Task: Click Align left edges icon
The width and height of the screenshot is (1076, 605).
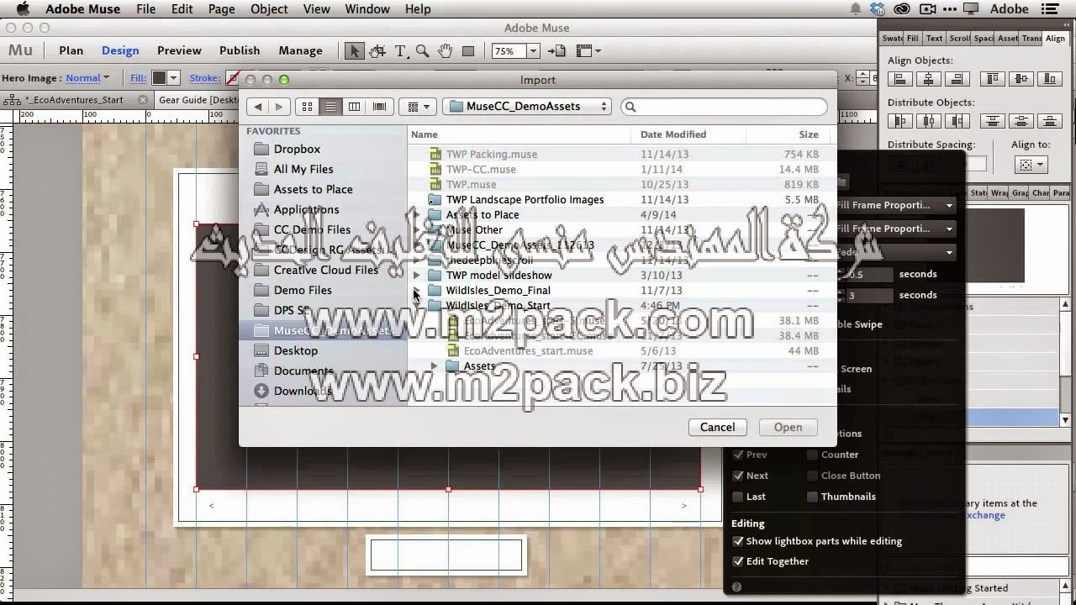Action: pos(900,79)
